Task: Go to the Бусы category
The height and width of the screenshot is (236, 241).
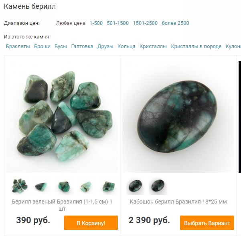Action: 61,46
